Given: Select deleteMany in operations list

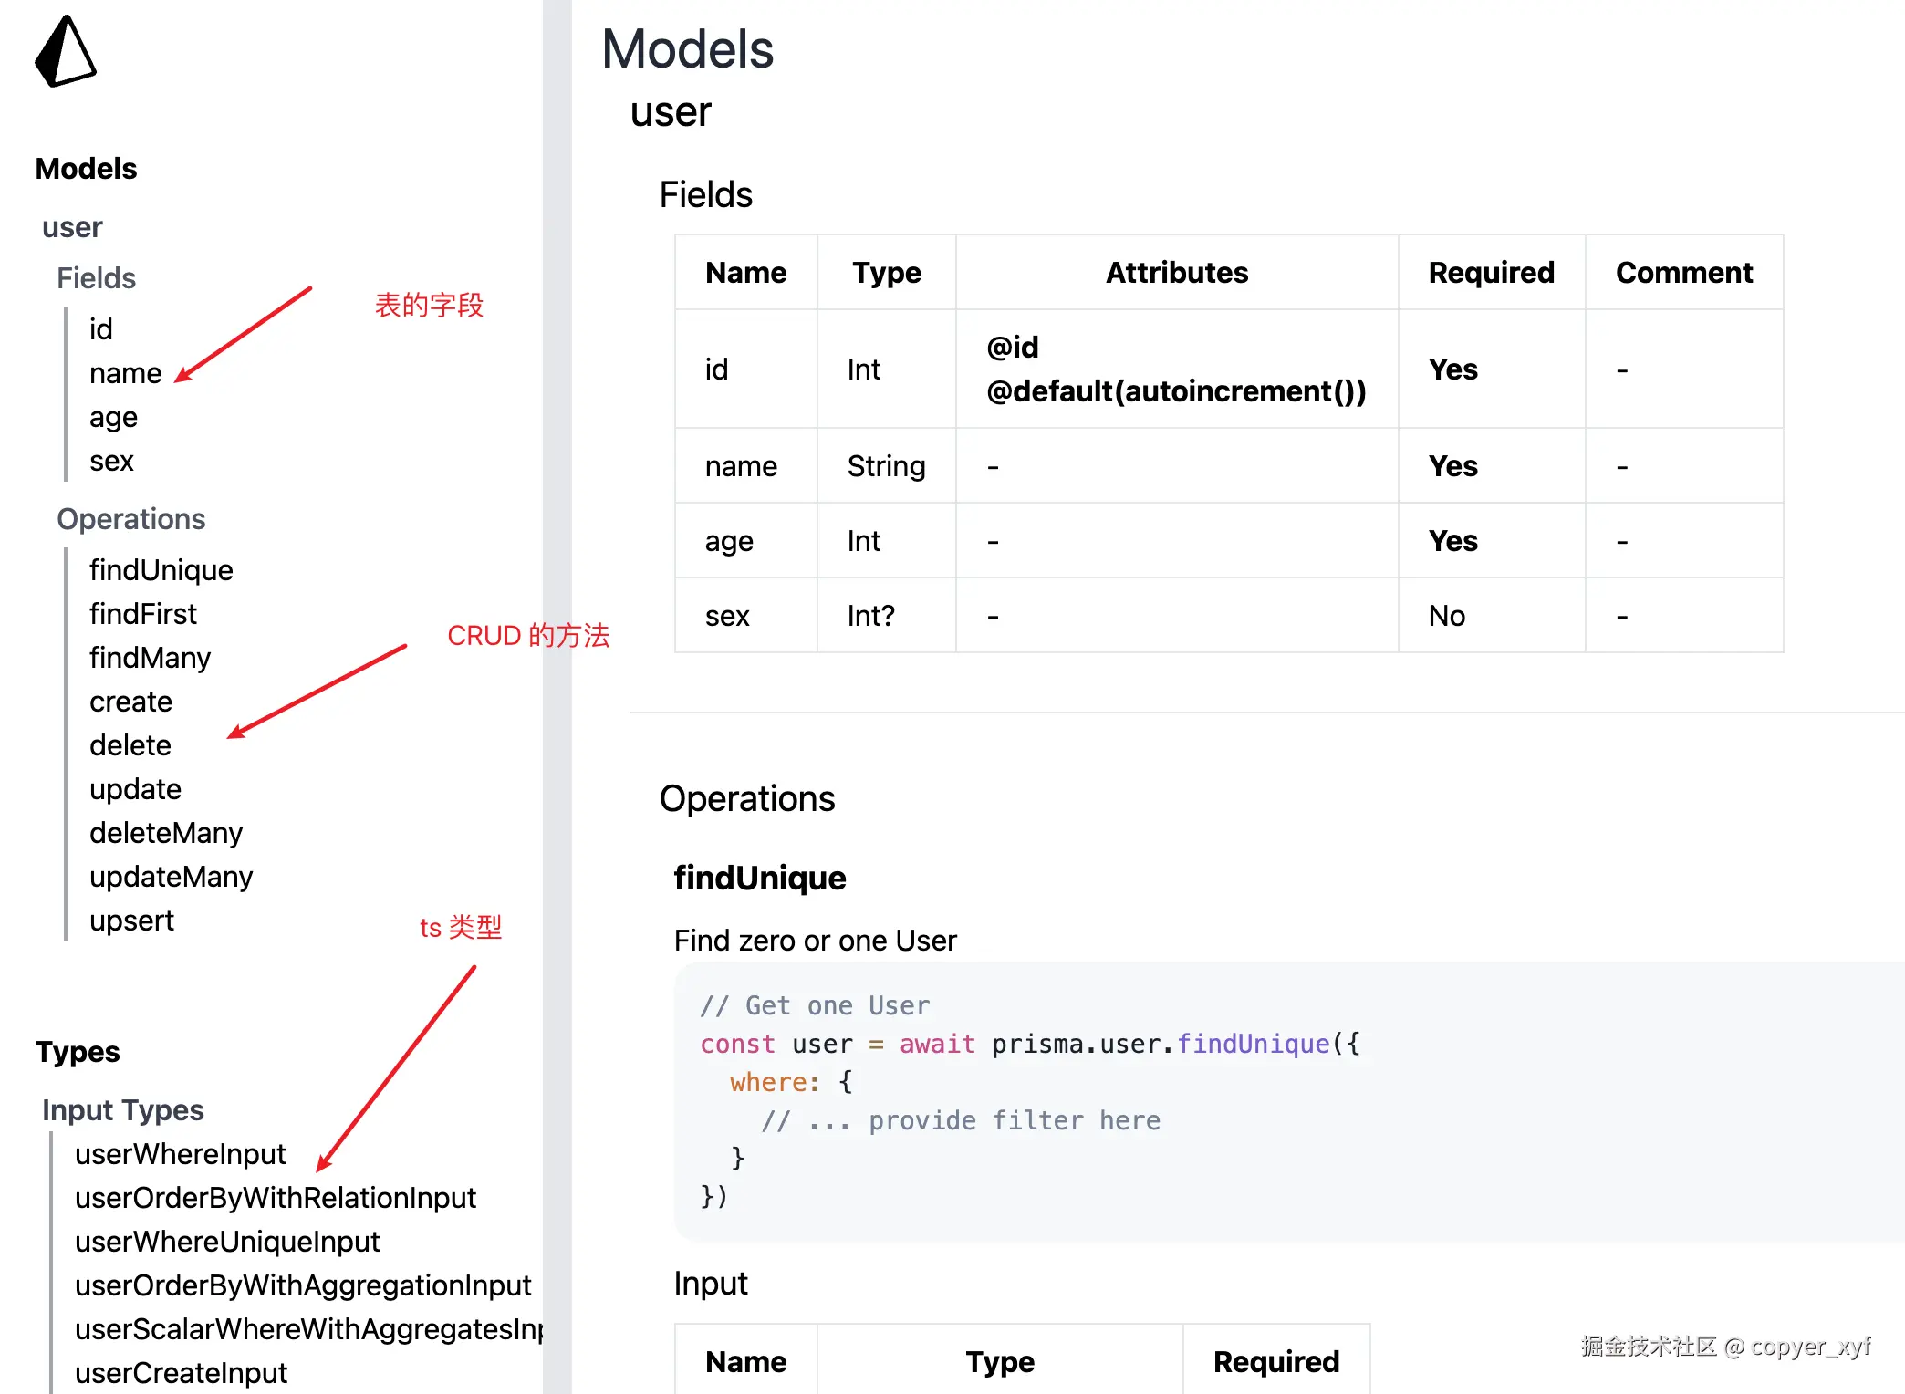Looking at the screenshot, I should tap(165, 833).
